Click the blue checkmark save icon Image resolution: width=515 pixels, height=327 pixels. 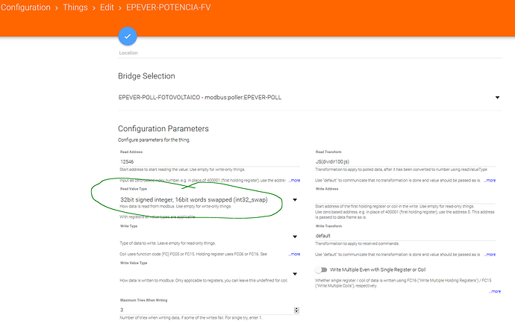128,35
